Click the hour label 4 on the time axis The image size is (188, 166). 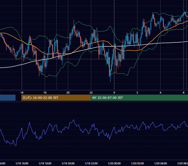[160, 93]
